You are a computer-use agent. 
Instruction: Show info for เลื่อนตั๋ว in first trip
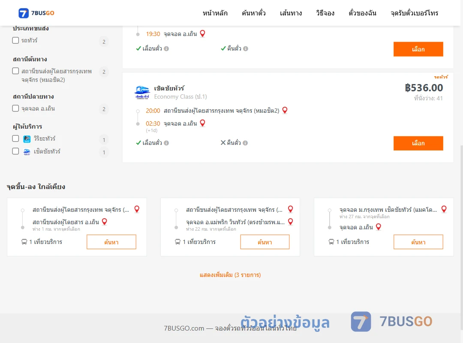(166, 49)
